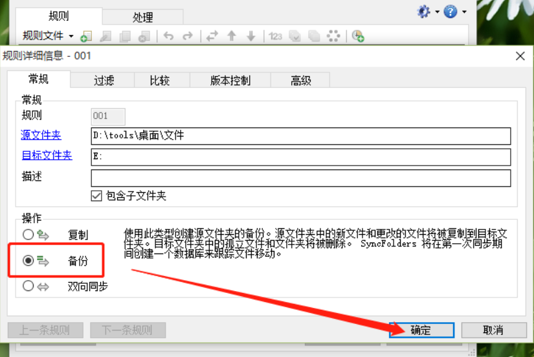
Task: Open the blue help question icon
Action: pyautogui.click(x=451, y=12)
